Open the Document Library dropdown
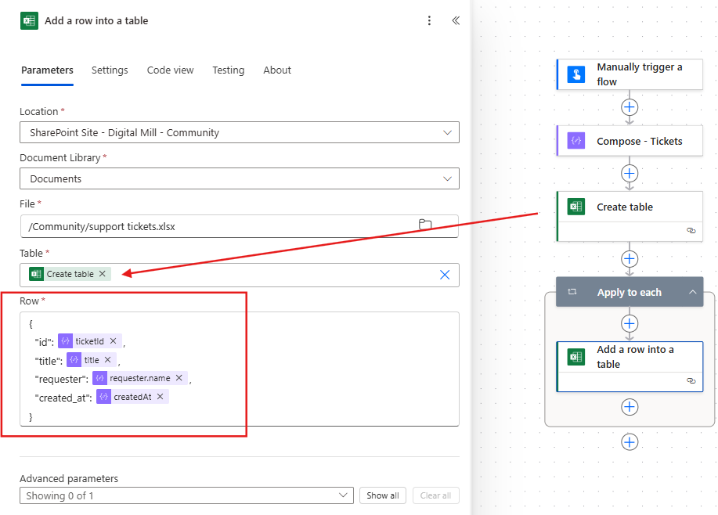Image resolution: width=718 pixels, height=515 pixels. click(x=447, y=178)
